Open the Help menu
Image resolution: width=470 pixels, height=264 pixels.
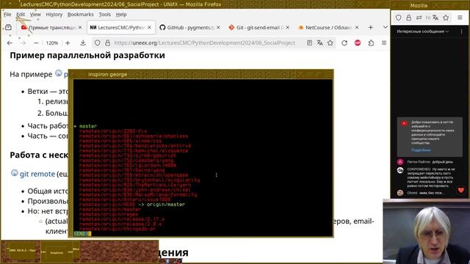point(121,15)
